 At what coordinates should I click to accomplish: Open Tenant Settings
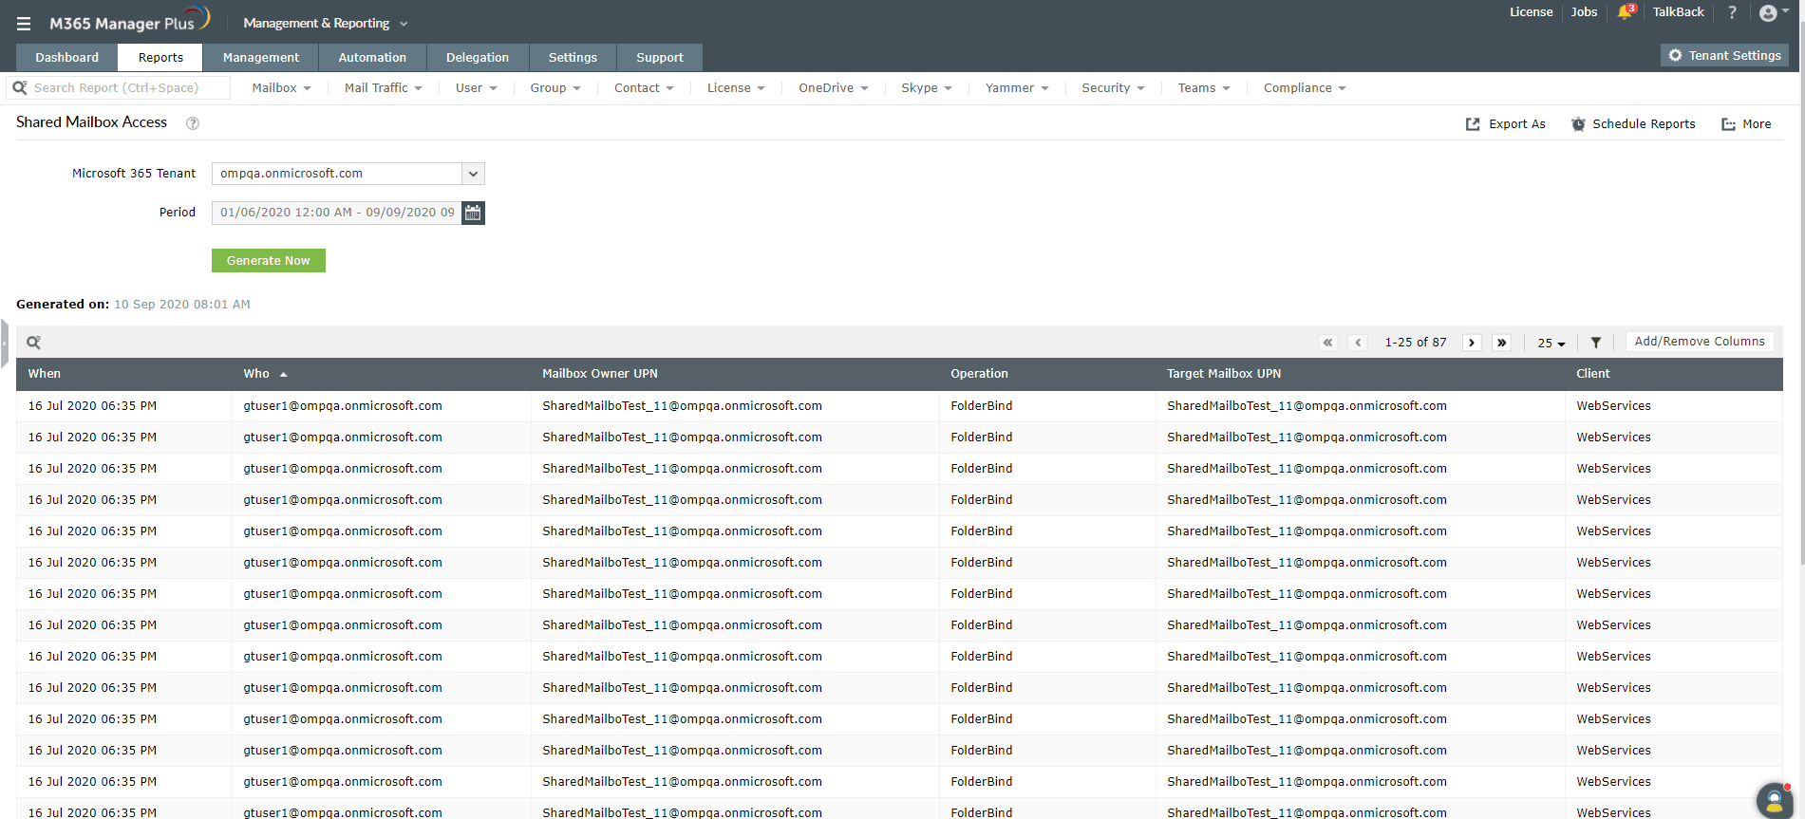point(1724,56)
